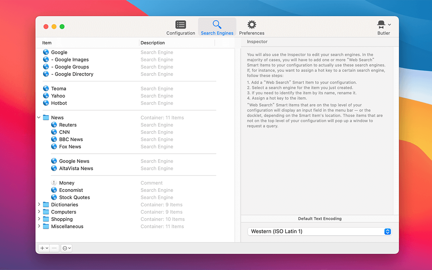Viewport: 432px width, 270px height.
Task: Click the Reuters globe icon
Action: [54, 125]
